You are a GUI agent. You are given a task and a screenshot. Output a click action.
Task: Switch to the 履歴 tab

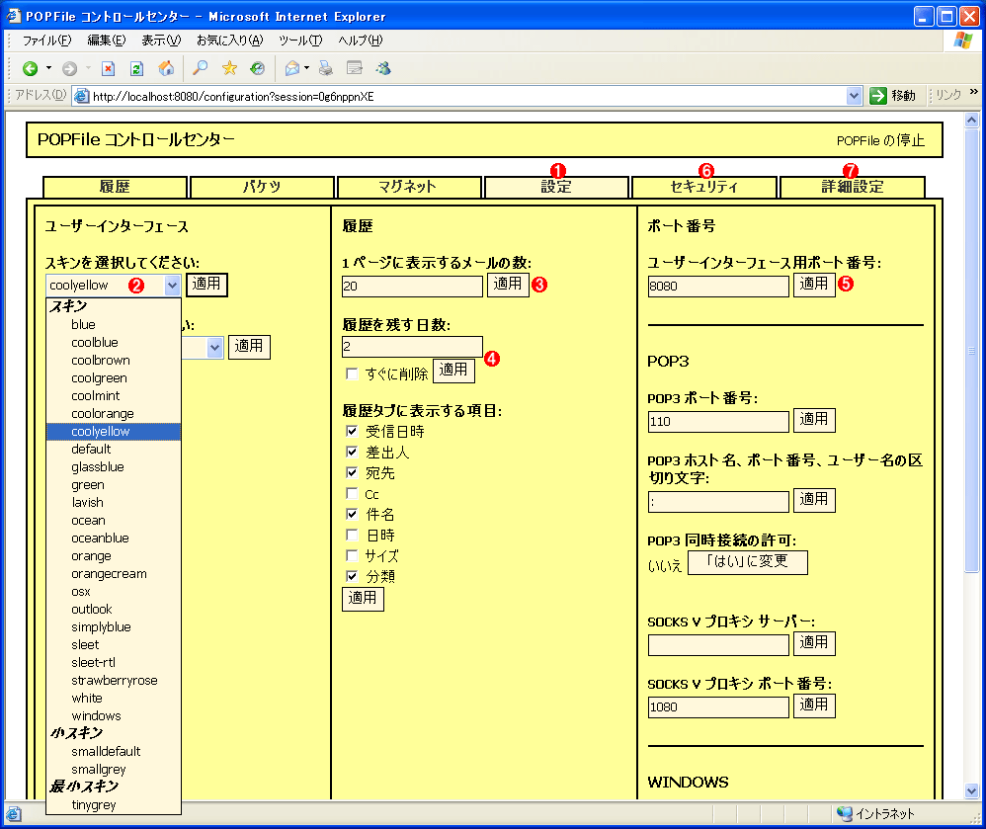point(115,187)
